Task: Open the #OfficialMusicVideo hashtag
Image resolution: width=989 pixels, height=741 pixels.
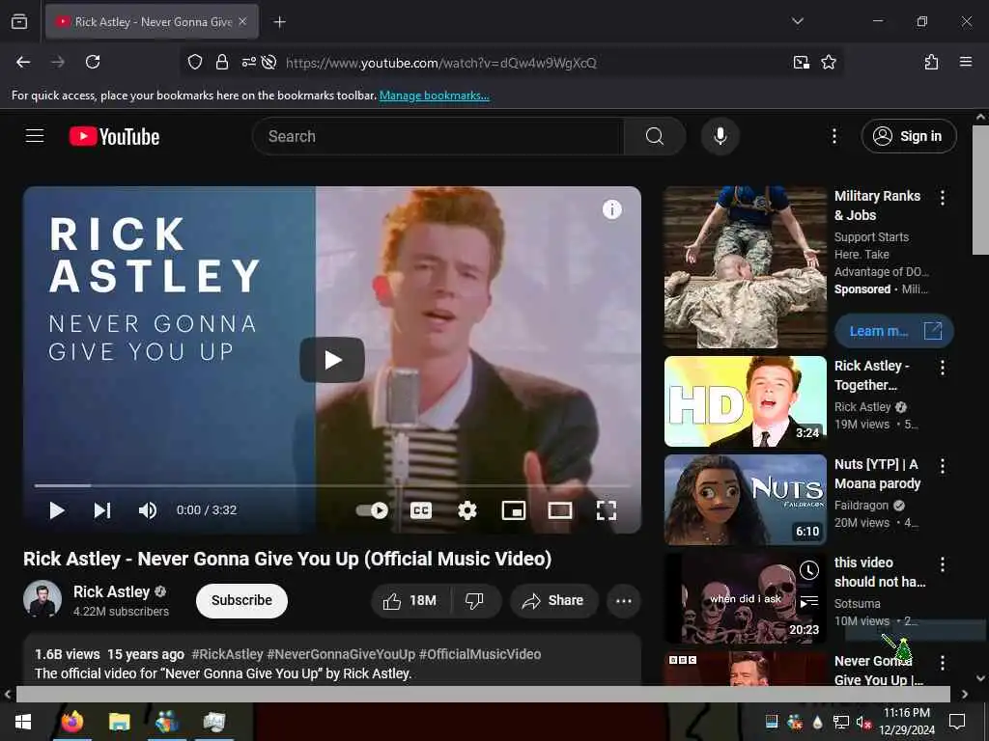Action: tap(480, 654)
